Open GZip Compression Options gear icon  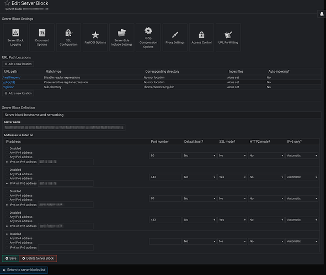pyautogui.click(x=148, y=37)
